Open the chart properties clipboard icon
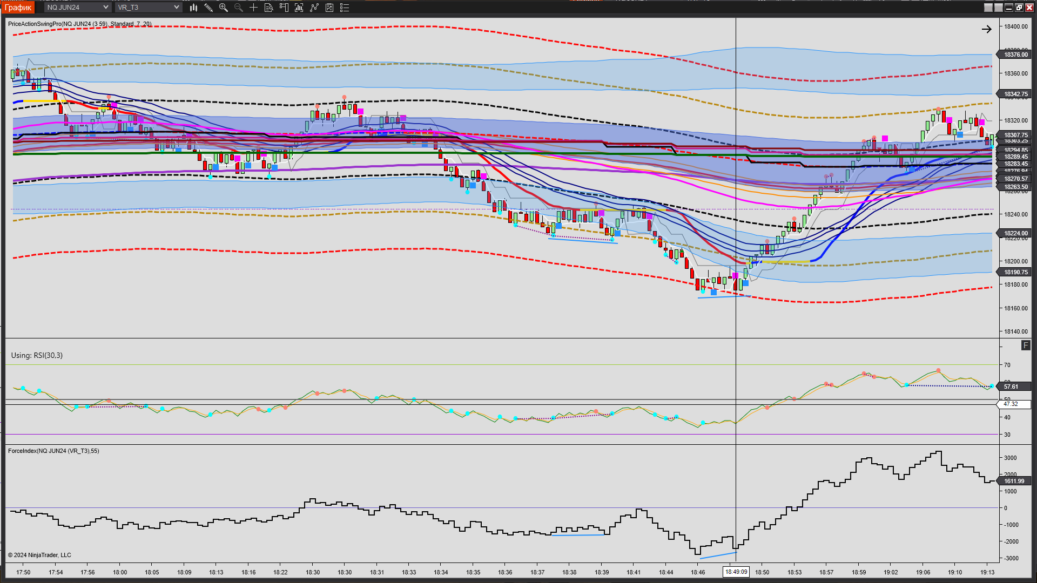Viewport: 1037px width, 583px height. point(329,8)
